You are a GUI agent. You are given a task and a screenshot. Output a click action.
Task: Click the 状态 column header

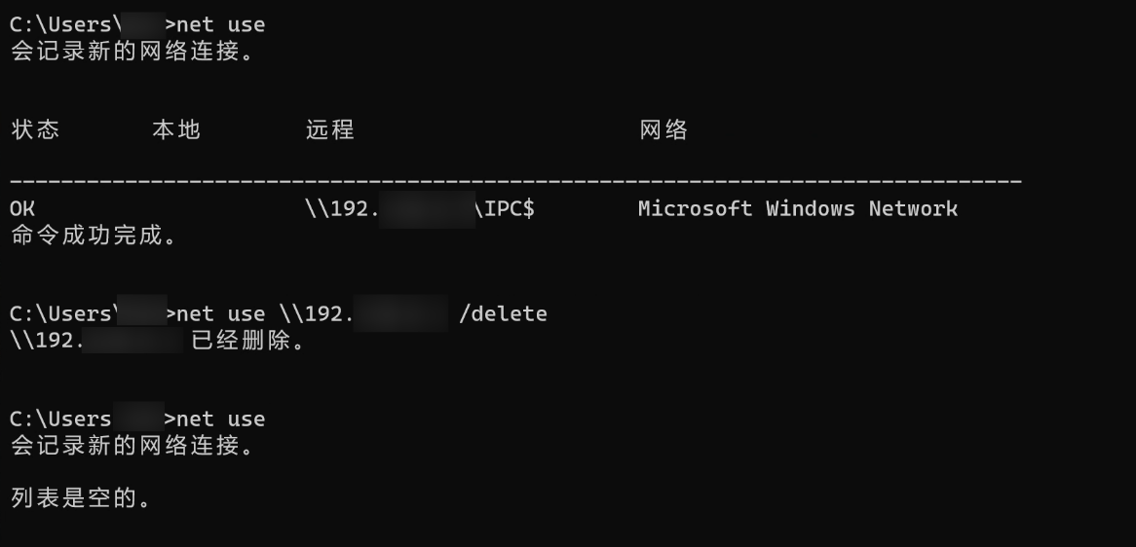coord(35,130)
